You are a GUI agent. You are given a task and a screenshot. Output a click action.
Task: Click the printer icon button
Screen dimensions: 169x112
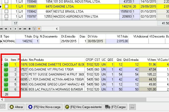pyautogui.click(x=132, y=107)
